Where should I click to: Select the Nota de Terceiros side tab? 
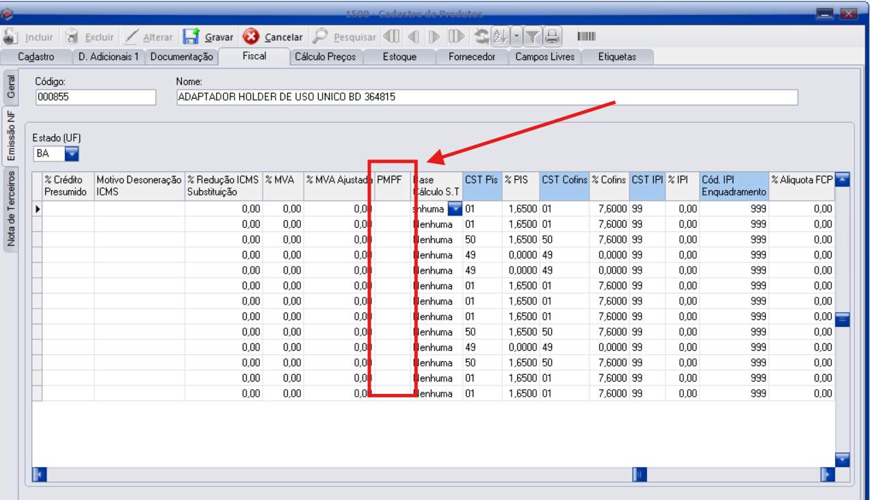tap(11, 209)
